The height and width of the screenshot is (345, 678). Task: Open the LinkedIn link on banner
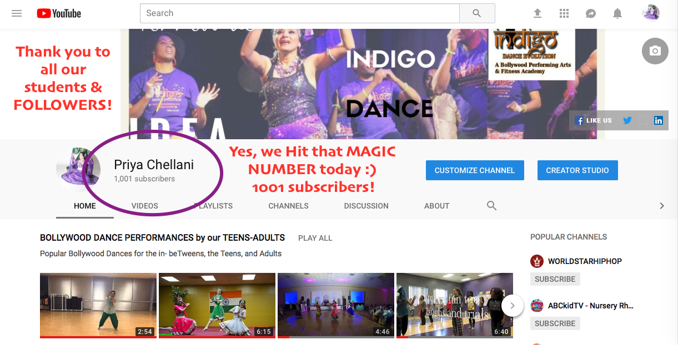click(x=659, y=120)
